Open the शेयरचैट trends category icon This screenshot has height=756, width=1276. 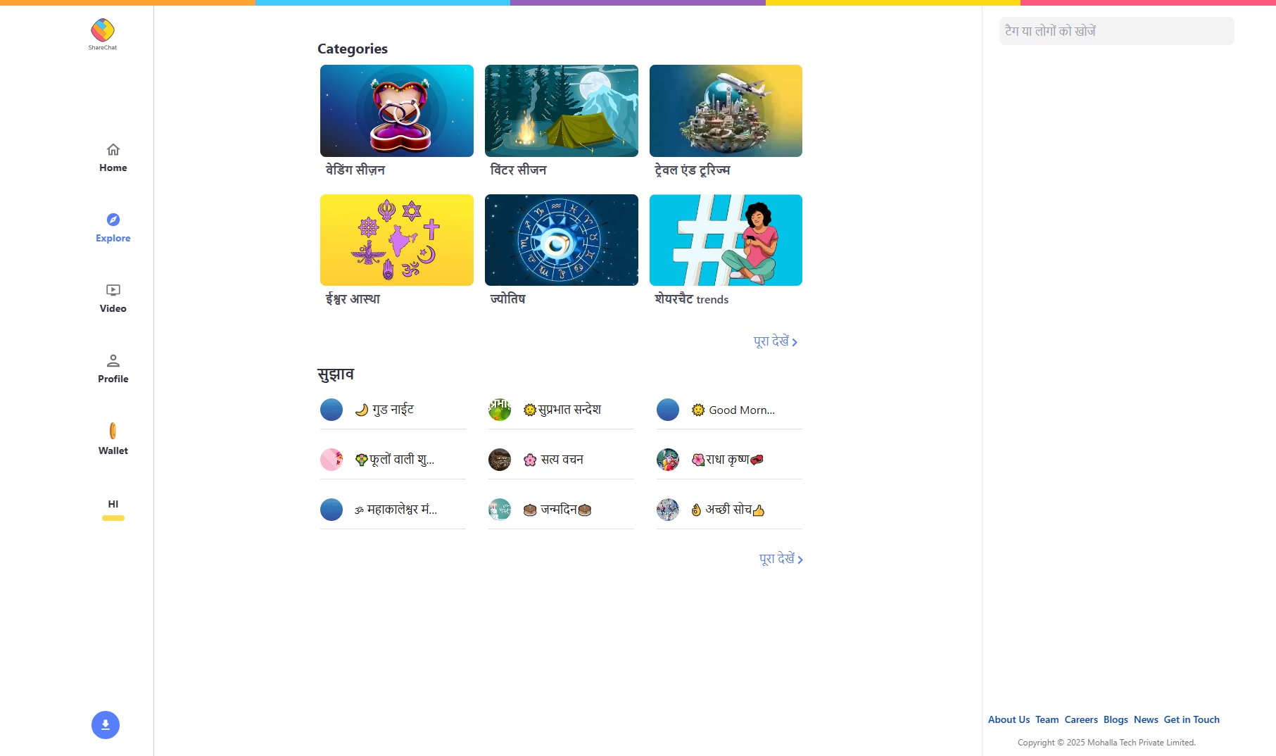(x=726, y=240)
